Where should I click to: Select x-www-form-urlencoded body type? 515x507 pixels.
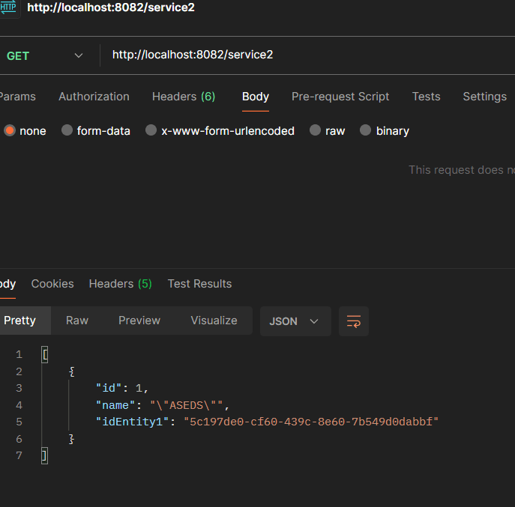tap(151, 130)
